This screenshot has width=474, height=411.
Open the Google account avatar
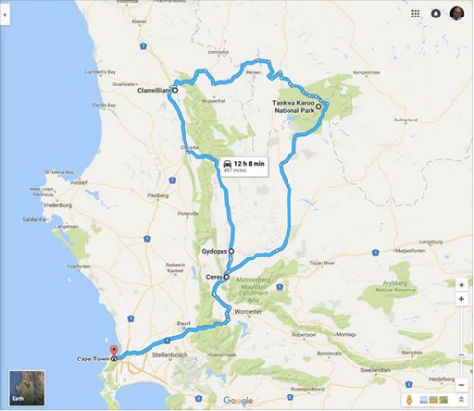[457, 14]
